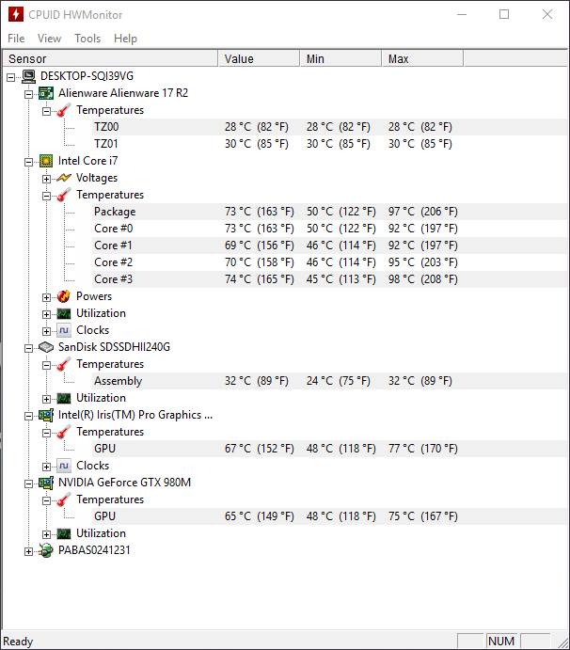
Task: Click the Utilization graph icon under Intel Core i7
Action: pos(64,314)
